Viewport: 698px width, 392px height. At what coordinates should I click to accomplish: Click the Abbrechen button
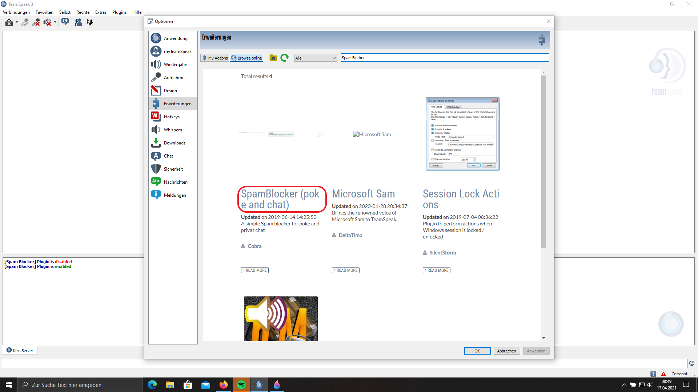(506, 351)
